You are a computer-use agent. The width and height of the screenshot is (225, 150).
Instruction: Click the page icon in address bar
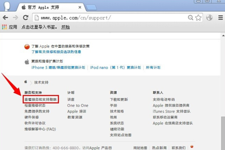(x=37, y=18)
